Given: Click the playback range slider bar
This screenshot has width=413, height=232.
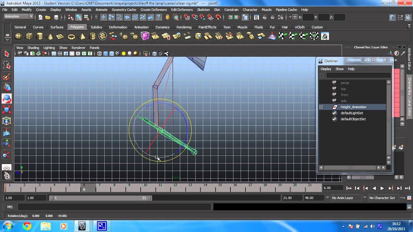Looking at the screenshot, I should [x=100, y=198].
